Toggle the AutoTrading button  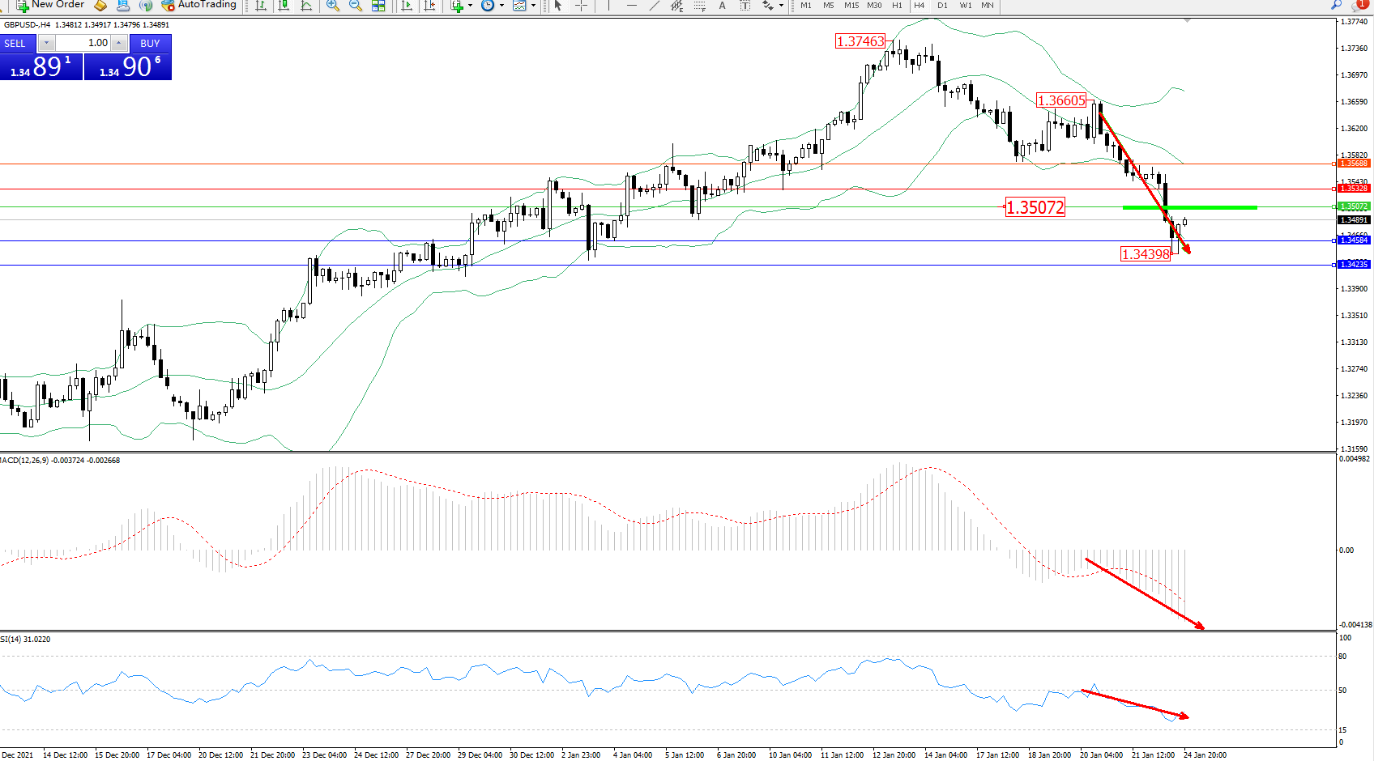click(x=199, y=5)
